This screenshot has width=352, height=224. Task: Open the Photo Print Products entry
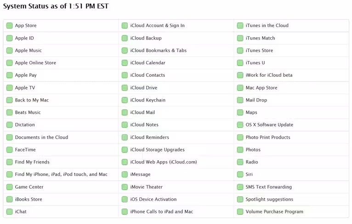click(268, 137)
